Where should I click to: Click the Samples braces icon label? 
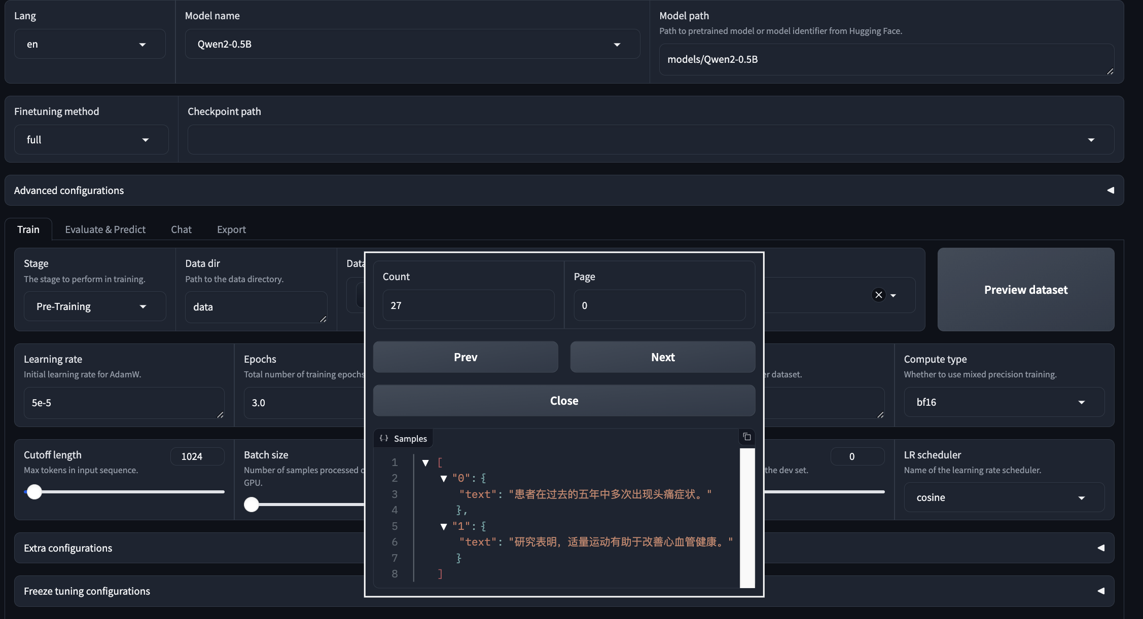(x=384, y=438)
